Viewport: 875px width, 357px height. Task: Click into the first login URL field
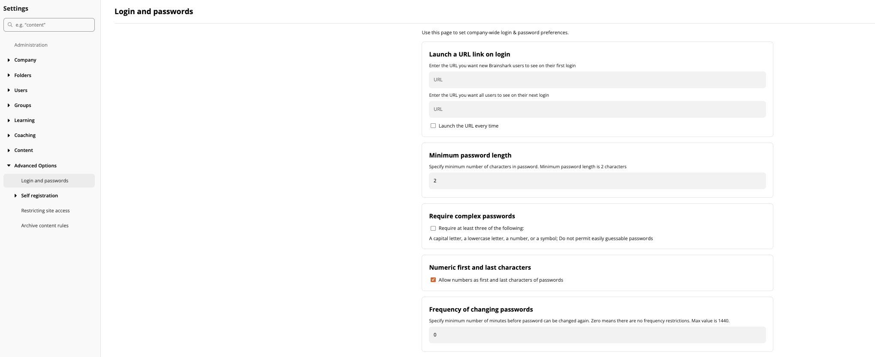point(597,80)
